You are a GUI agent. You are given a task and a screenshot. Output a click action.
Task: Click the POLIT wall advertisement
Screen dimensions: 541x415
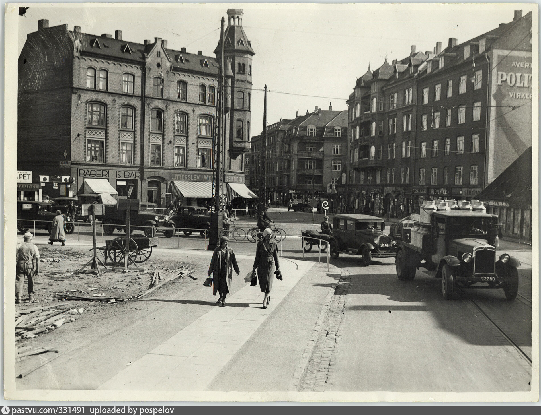[x=514, y=79]
